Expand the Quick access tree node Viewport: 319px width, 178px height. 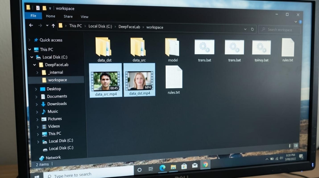[x=30, y=40]
